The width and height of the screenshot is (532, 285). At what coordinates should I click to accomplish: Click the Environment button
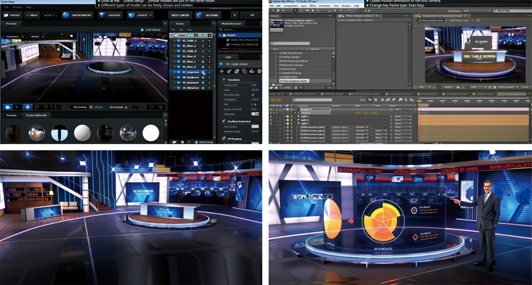[77, 15]
